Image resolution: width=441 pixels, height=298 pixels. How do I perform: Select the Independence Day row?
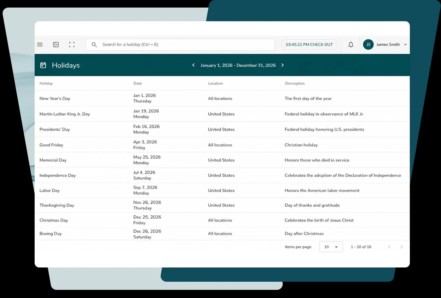(x=222, y=175)
